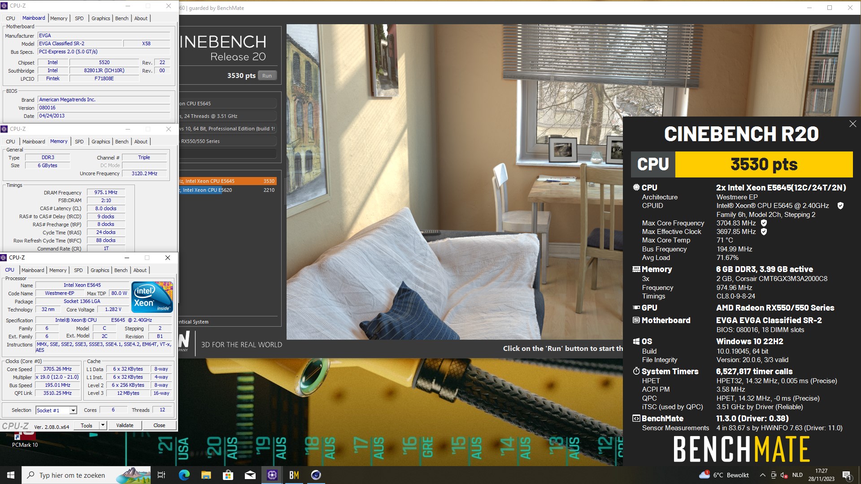Click the Chipset value 5520
The width and height of the screenshot is (861, 484).
pyautogui.click(x=104, y=62)
